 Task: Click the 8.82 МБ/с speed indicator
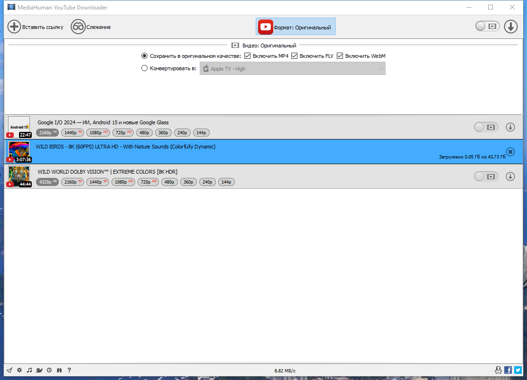pyautogui.click(x=285, y=371)
